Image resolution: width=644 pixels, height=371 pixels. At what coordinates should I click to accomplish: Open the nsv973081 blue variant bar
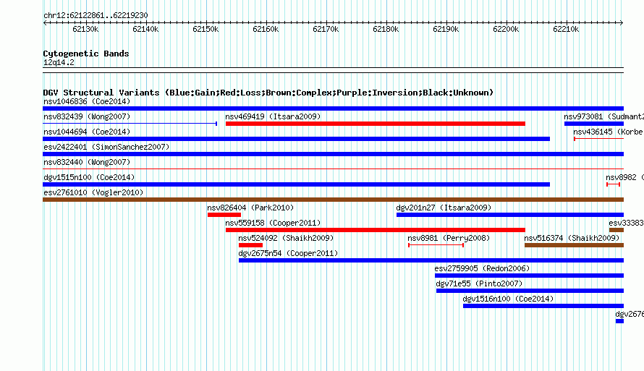pos(594,124)
